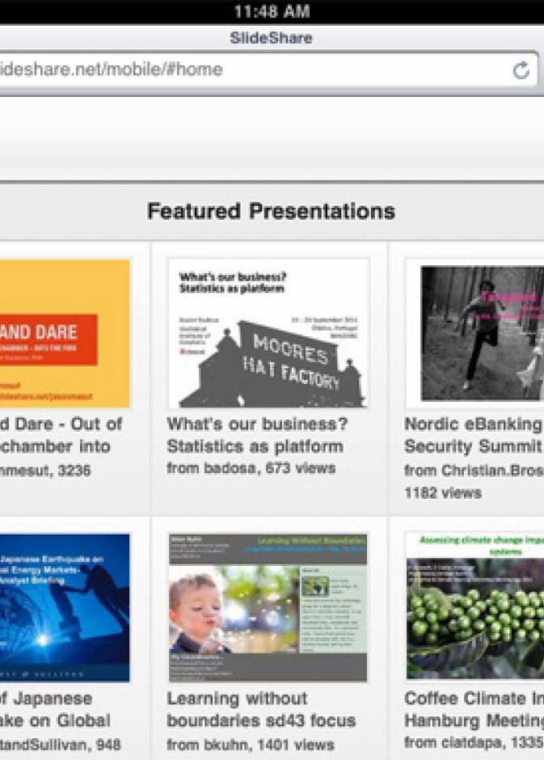The image size is (544, 760).
Task: Open 'Nordic eBanking Security Summit' title link
Action: [x=474, y=435]
